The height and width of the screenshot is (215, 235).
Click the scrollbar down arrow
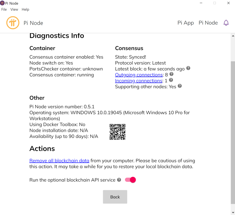[233, 213]
